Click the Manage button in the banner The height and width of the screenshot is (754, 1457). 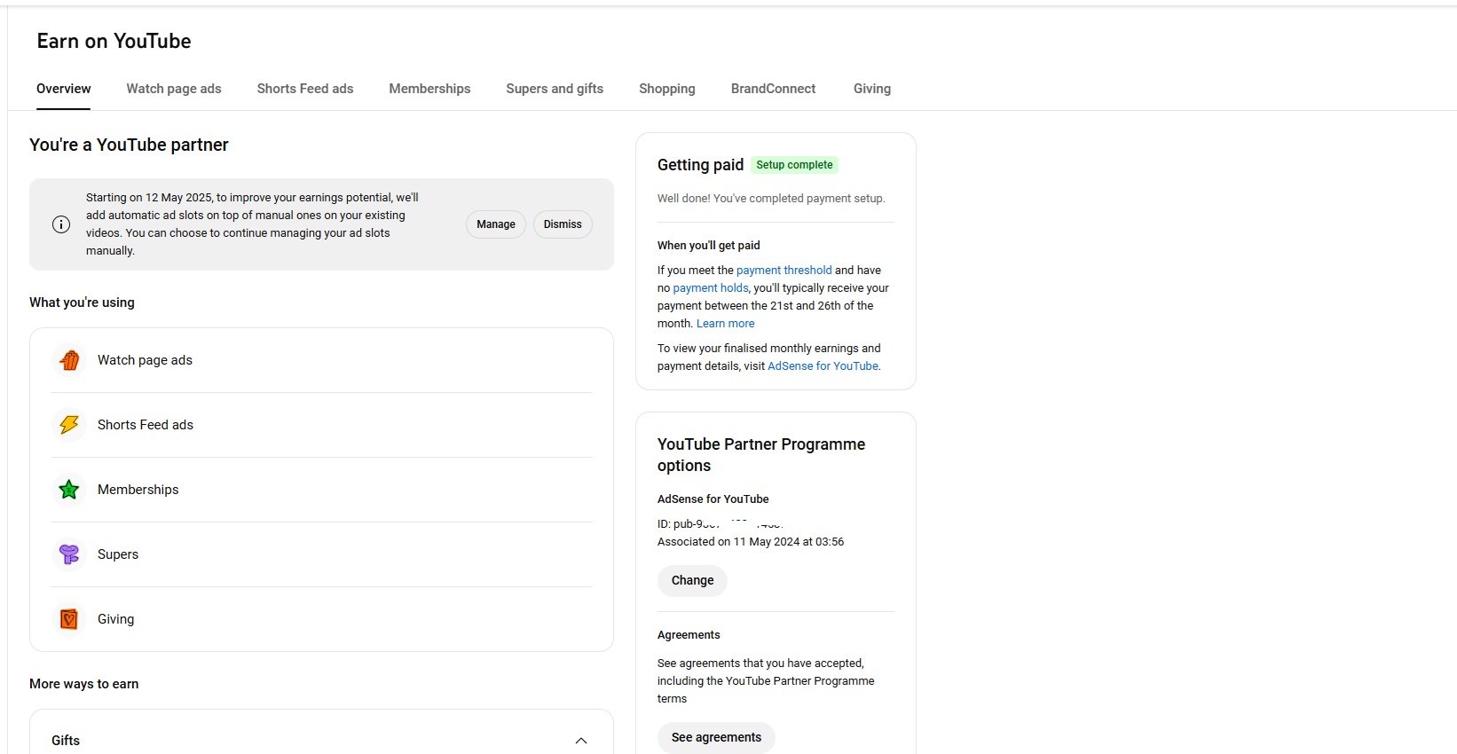[x=496, y=224]
